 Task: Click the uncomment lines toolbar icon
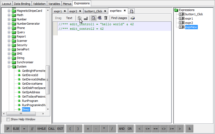[86, 18]
